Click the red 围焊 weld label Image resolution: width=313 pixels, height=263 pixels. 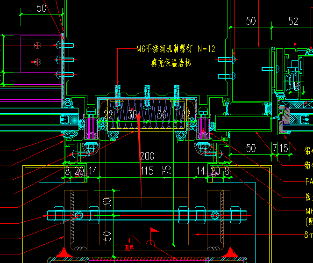(129, 247)
